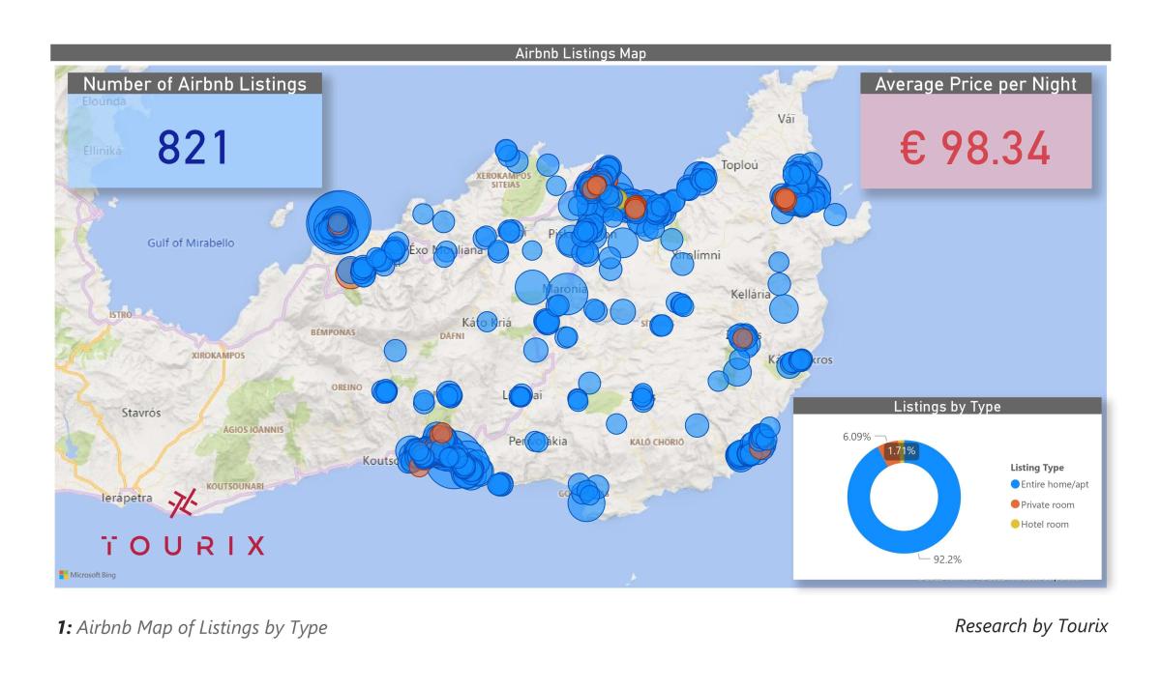Click the OREINO map label
The height and width of the screenshot is (688, 1161).
[x=347, y=387]
